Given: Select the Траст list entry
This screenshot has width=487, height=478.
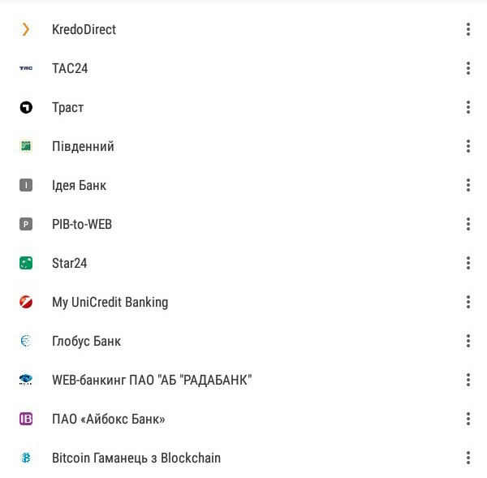Looking at the screenshot, I should 243,107.
